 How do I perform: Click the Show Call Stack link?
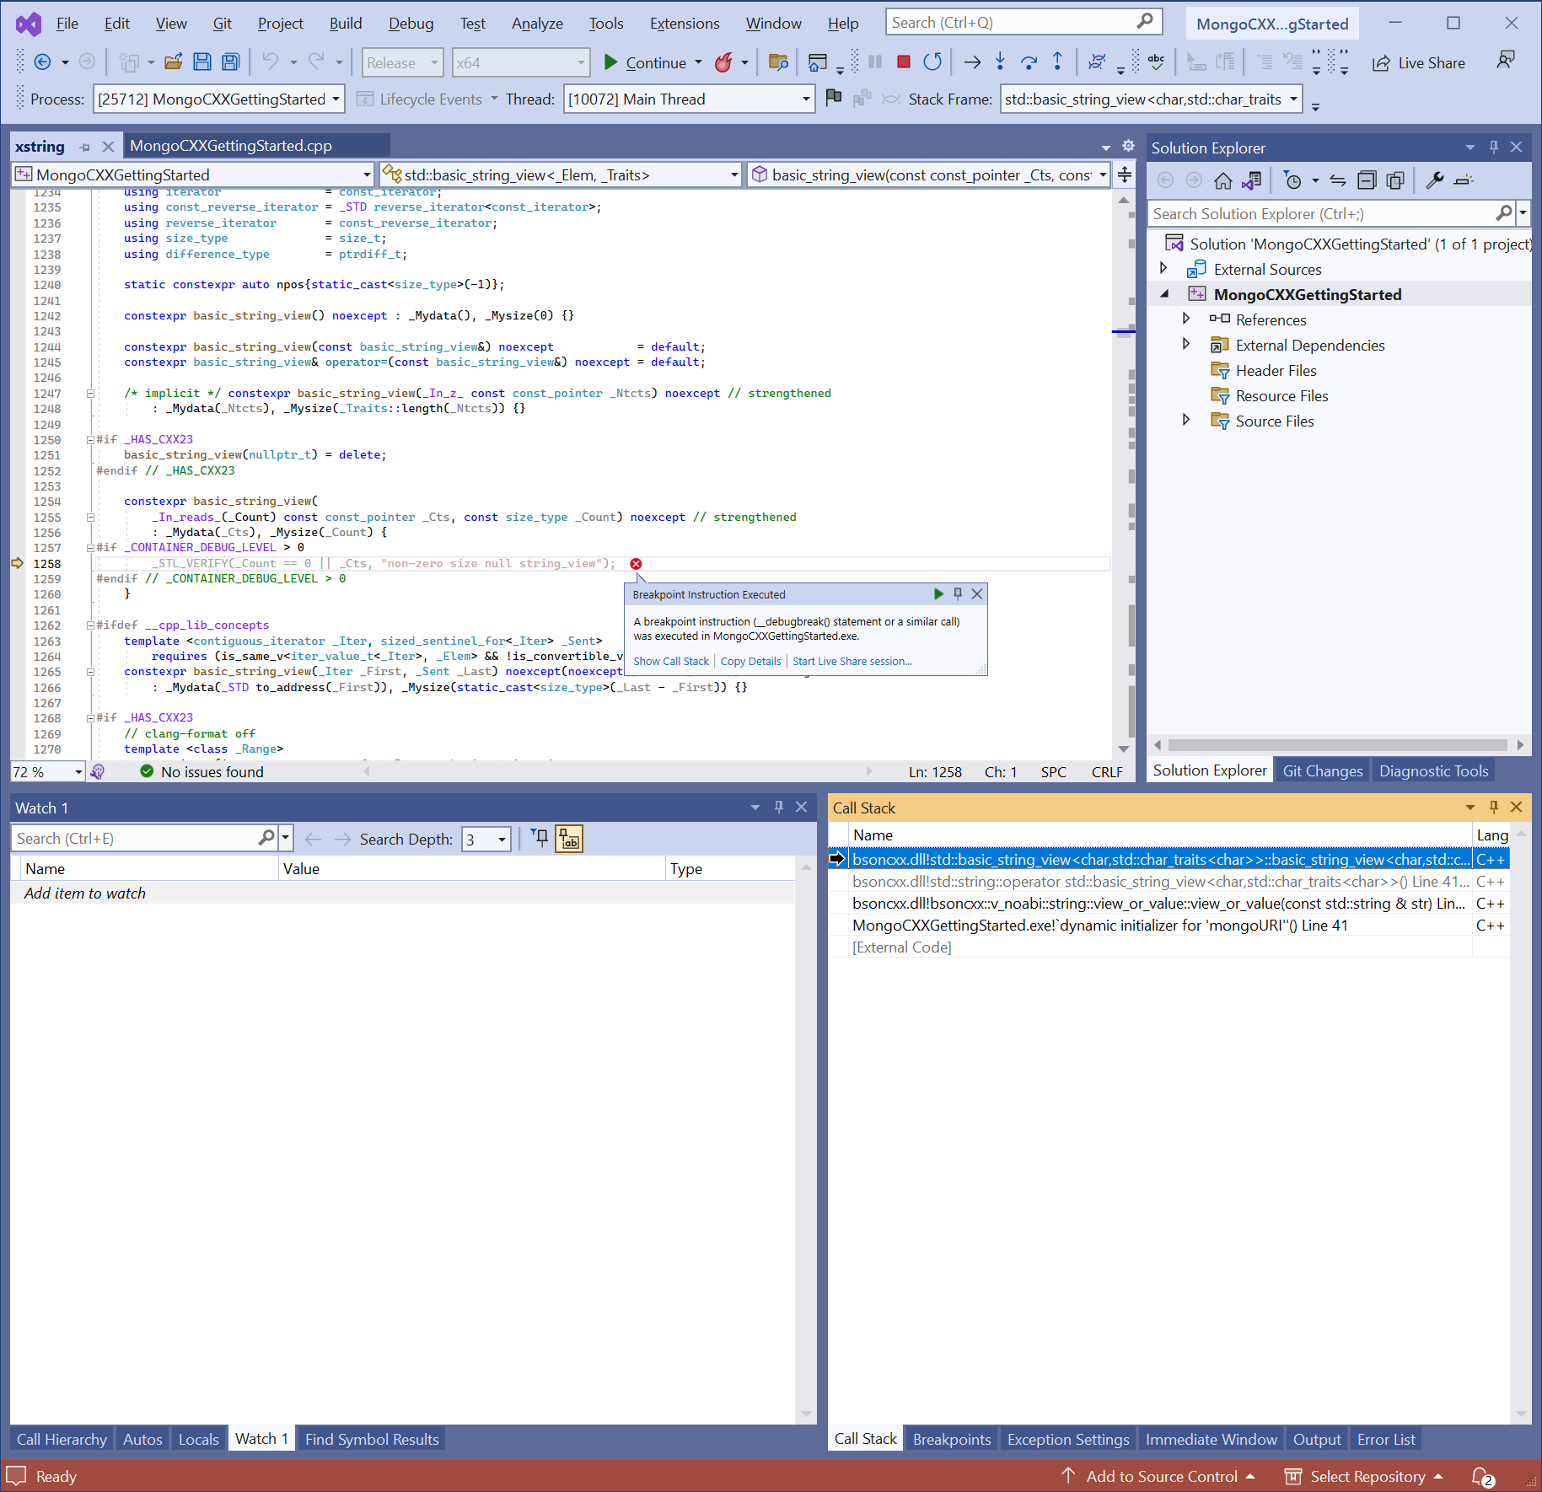tap(671, 662)
